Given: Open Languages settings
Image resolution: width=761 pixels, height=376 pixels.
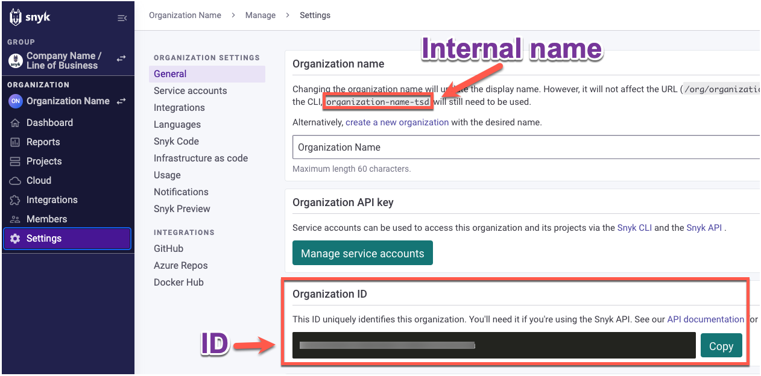Looking at the screenshot, I should tap(177, 125).
